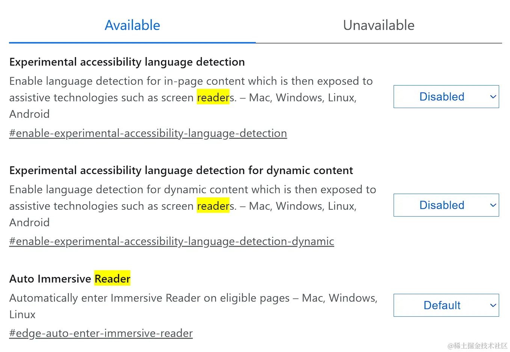Follow the #enable-experimental-accessibility-language-detection-dynamic link
Image resolution: width=510 pixels, height=352 pixels.
[172, 241]
